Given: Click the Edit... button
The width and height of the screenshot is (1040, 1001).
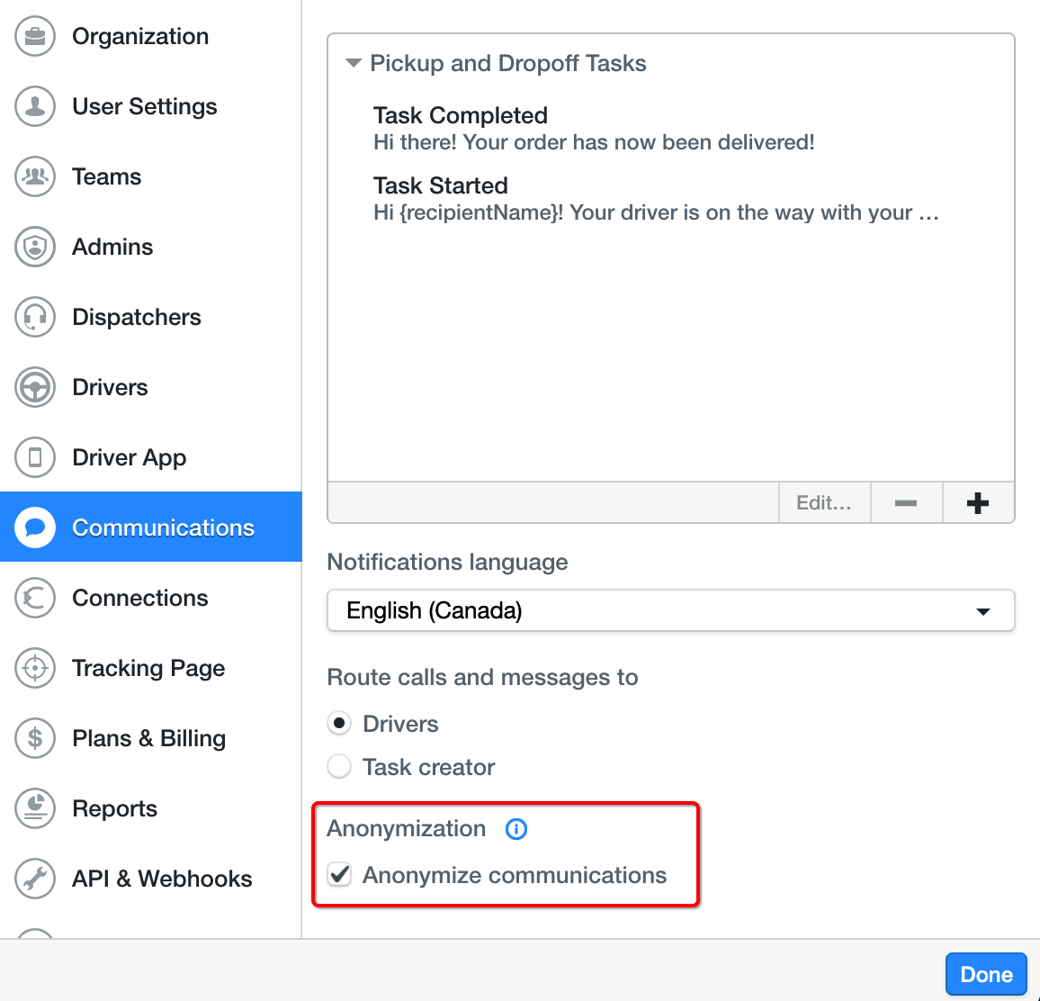Looking at the screenshot, I should tap(824, 503).
